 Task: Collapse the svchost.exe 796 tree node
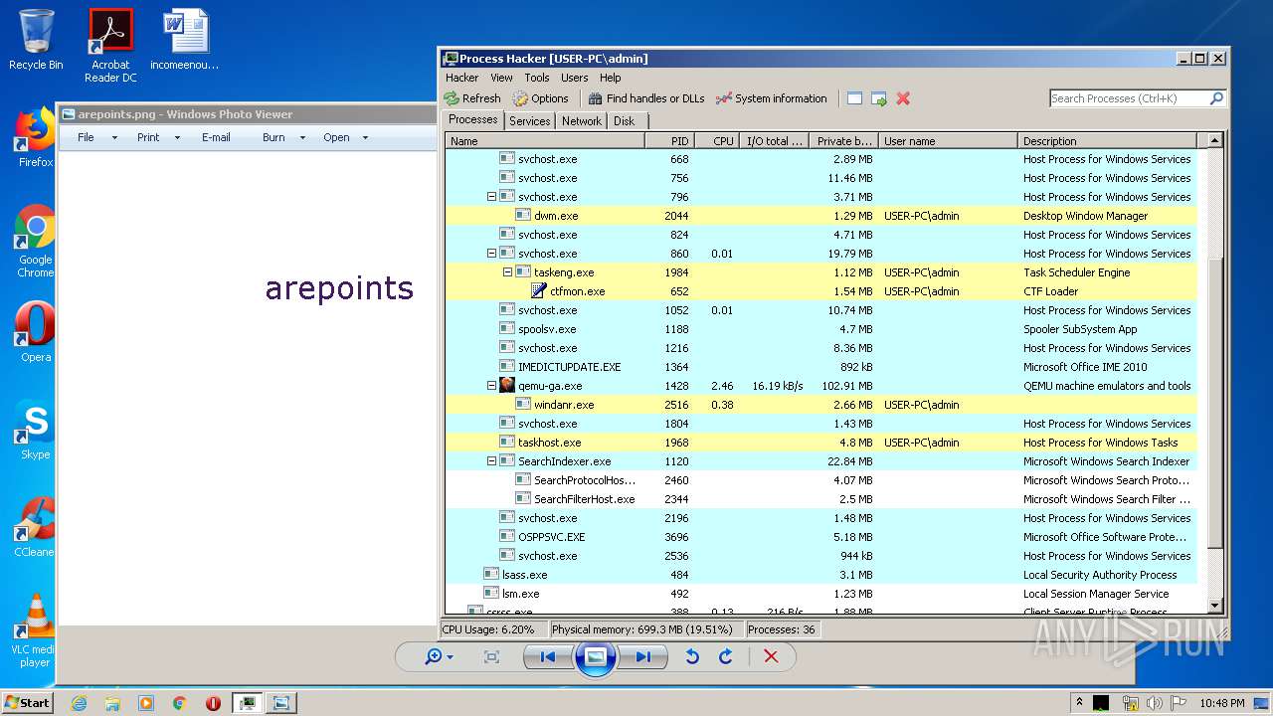coord(491,197)
